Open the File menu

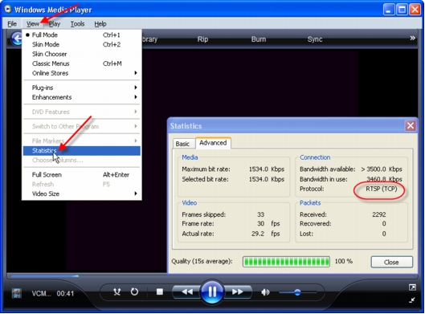coord(12,24)
